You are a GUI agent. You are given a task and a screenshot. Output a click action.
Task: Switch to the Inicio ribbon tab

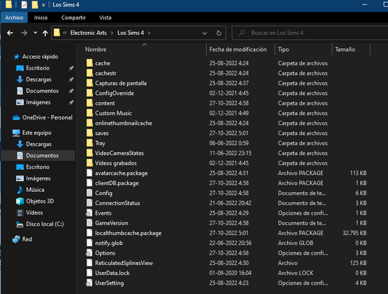(x=41, y=18)
